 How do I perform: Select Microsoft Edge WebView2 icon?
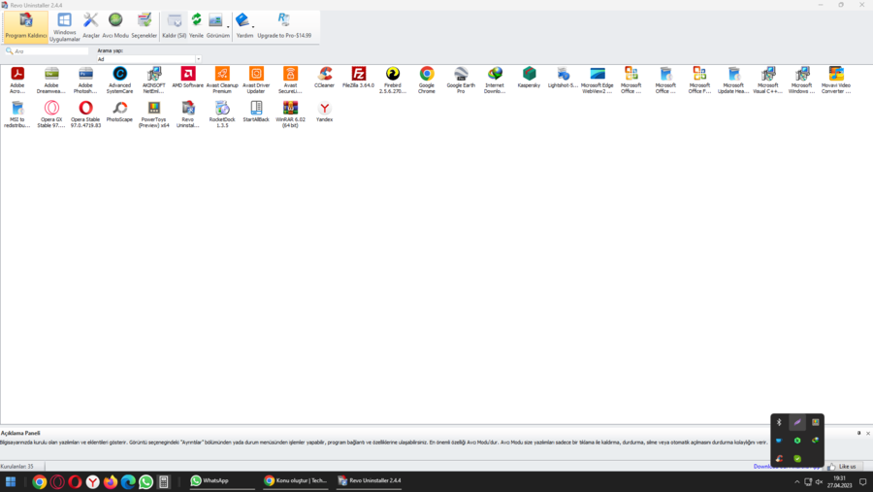pyautogui.click(x=598, y=80)
